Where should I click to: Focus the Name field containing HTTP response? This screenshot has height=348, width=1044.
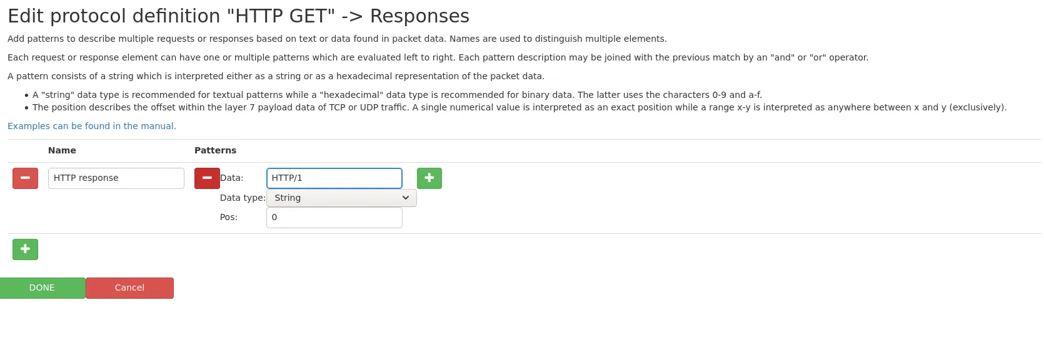click(116, 178)
